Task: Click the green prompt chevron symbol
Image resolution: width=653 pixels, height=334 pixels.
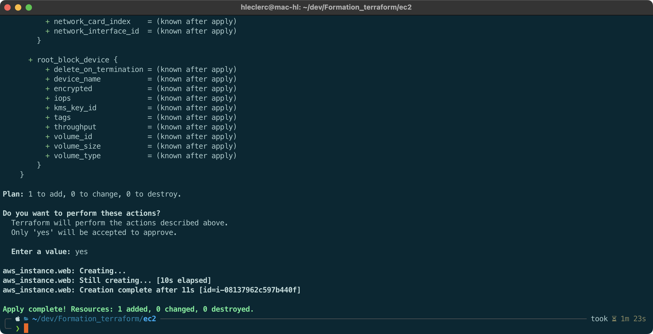Action: (18, 328)
